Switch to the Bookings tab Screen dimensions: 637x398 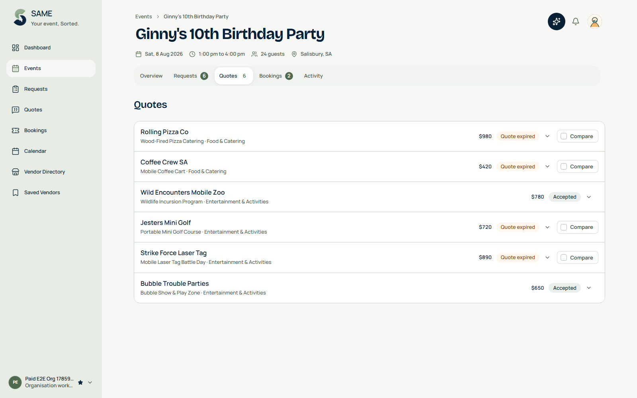pyautogui.click(x=276, y=76)
